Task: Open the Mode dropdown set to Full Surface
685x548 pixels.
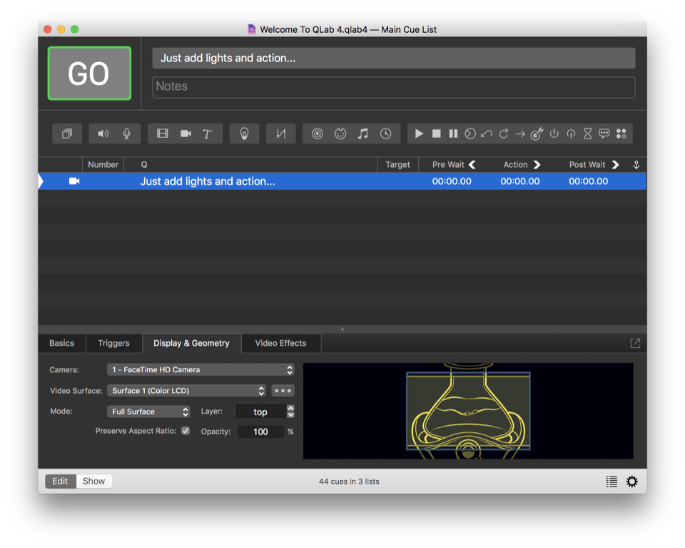Action: point(148,412)
